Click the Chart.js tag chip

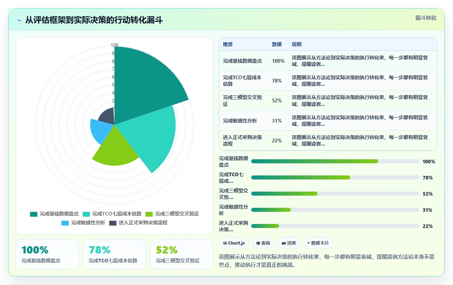pos(234,243)
